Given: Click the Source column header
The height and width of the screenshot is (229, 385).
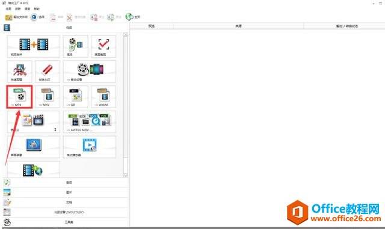Looking at the screenshot, I should (238, 26).
